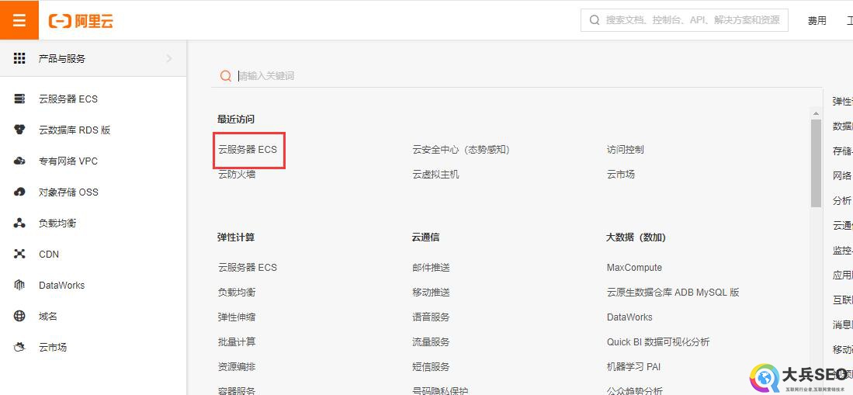Screen dimensions: 853x395
Task: Open 云市场 under 最近访问
Action: [621, 174]
